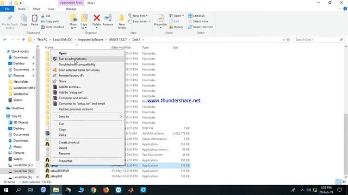Click Select all in ribbon
348x195 pixels.
pos(196,16)
